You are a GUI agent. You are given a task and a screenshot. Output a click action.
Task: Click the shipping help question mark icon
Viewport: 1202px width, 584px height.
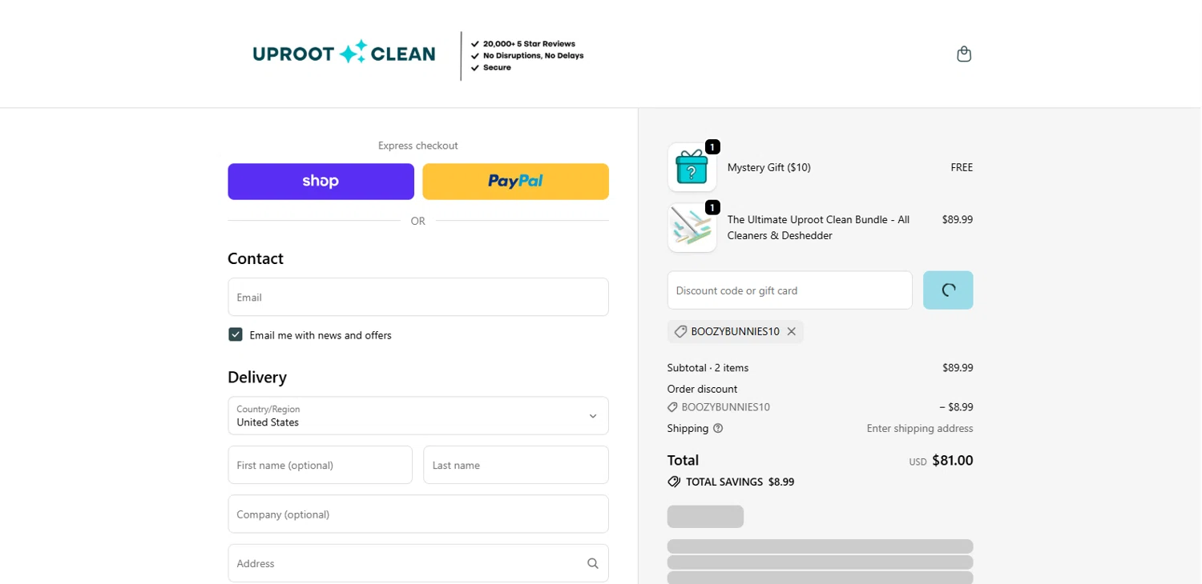[718, 428]
